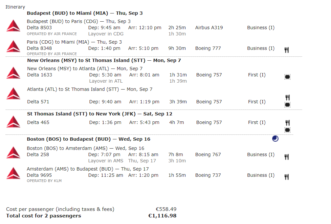Click the Delta logo beside flight Delta 8348
The height and width of the screenshot is (224, 331).
point(13,46)
